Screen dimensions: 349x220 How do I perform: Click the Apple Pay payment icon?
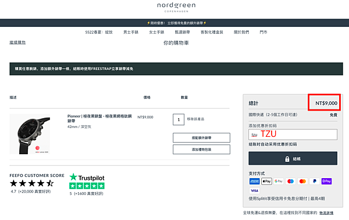point(266,181)
